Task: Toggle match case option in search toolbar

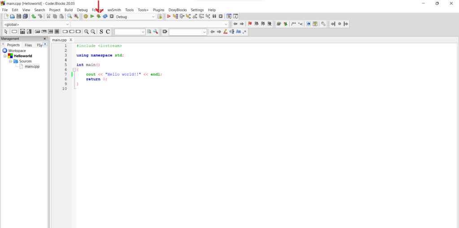Action: [238, 32]
